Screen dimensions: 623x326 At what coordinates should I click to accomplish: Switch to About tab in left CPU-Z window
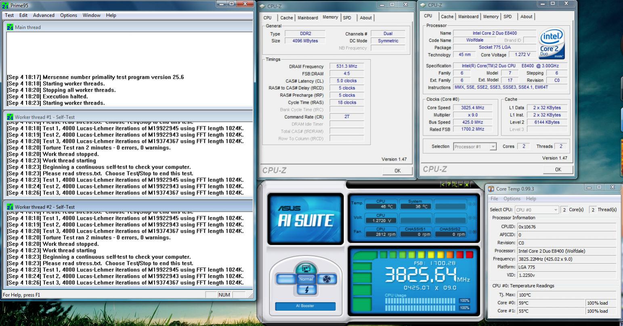point(366,18)
